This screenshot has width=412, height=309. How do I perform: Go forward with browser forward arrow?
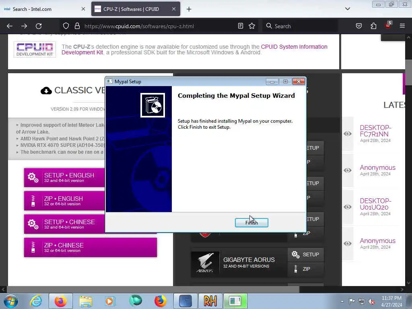coord(24,26)
